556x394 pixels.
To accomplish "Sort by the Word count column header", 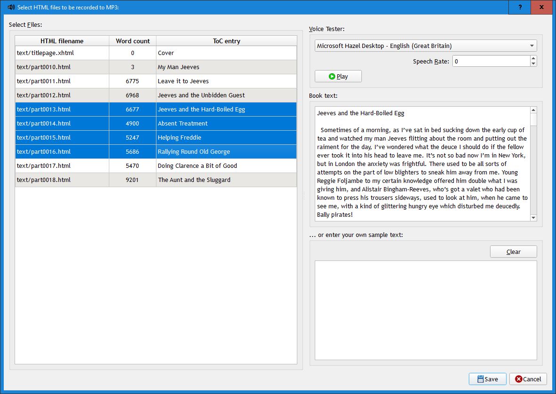I will 132,41.
